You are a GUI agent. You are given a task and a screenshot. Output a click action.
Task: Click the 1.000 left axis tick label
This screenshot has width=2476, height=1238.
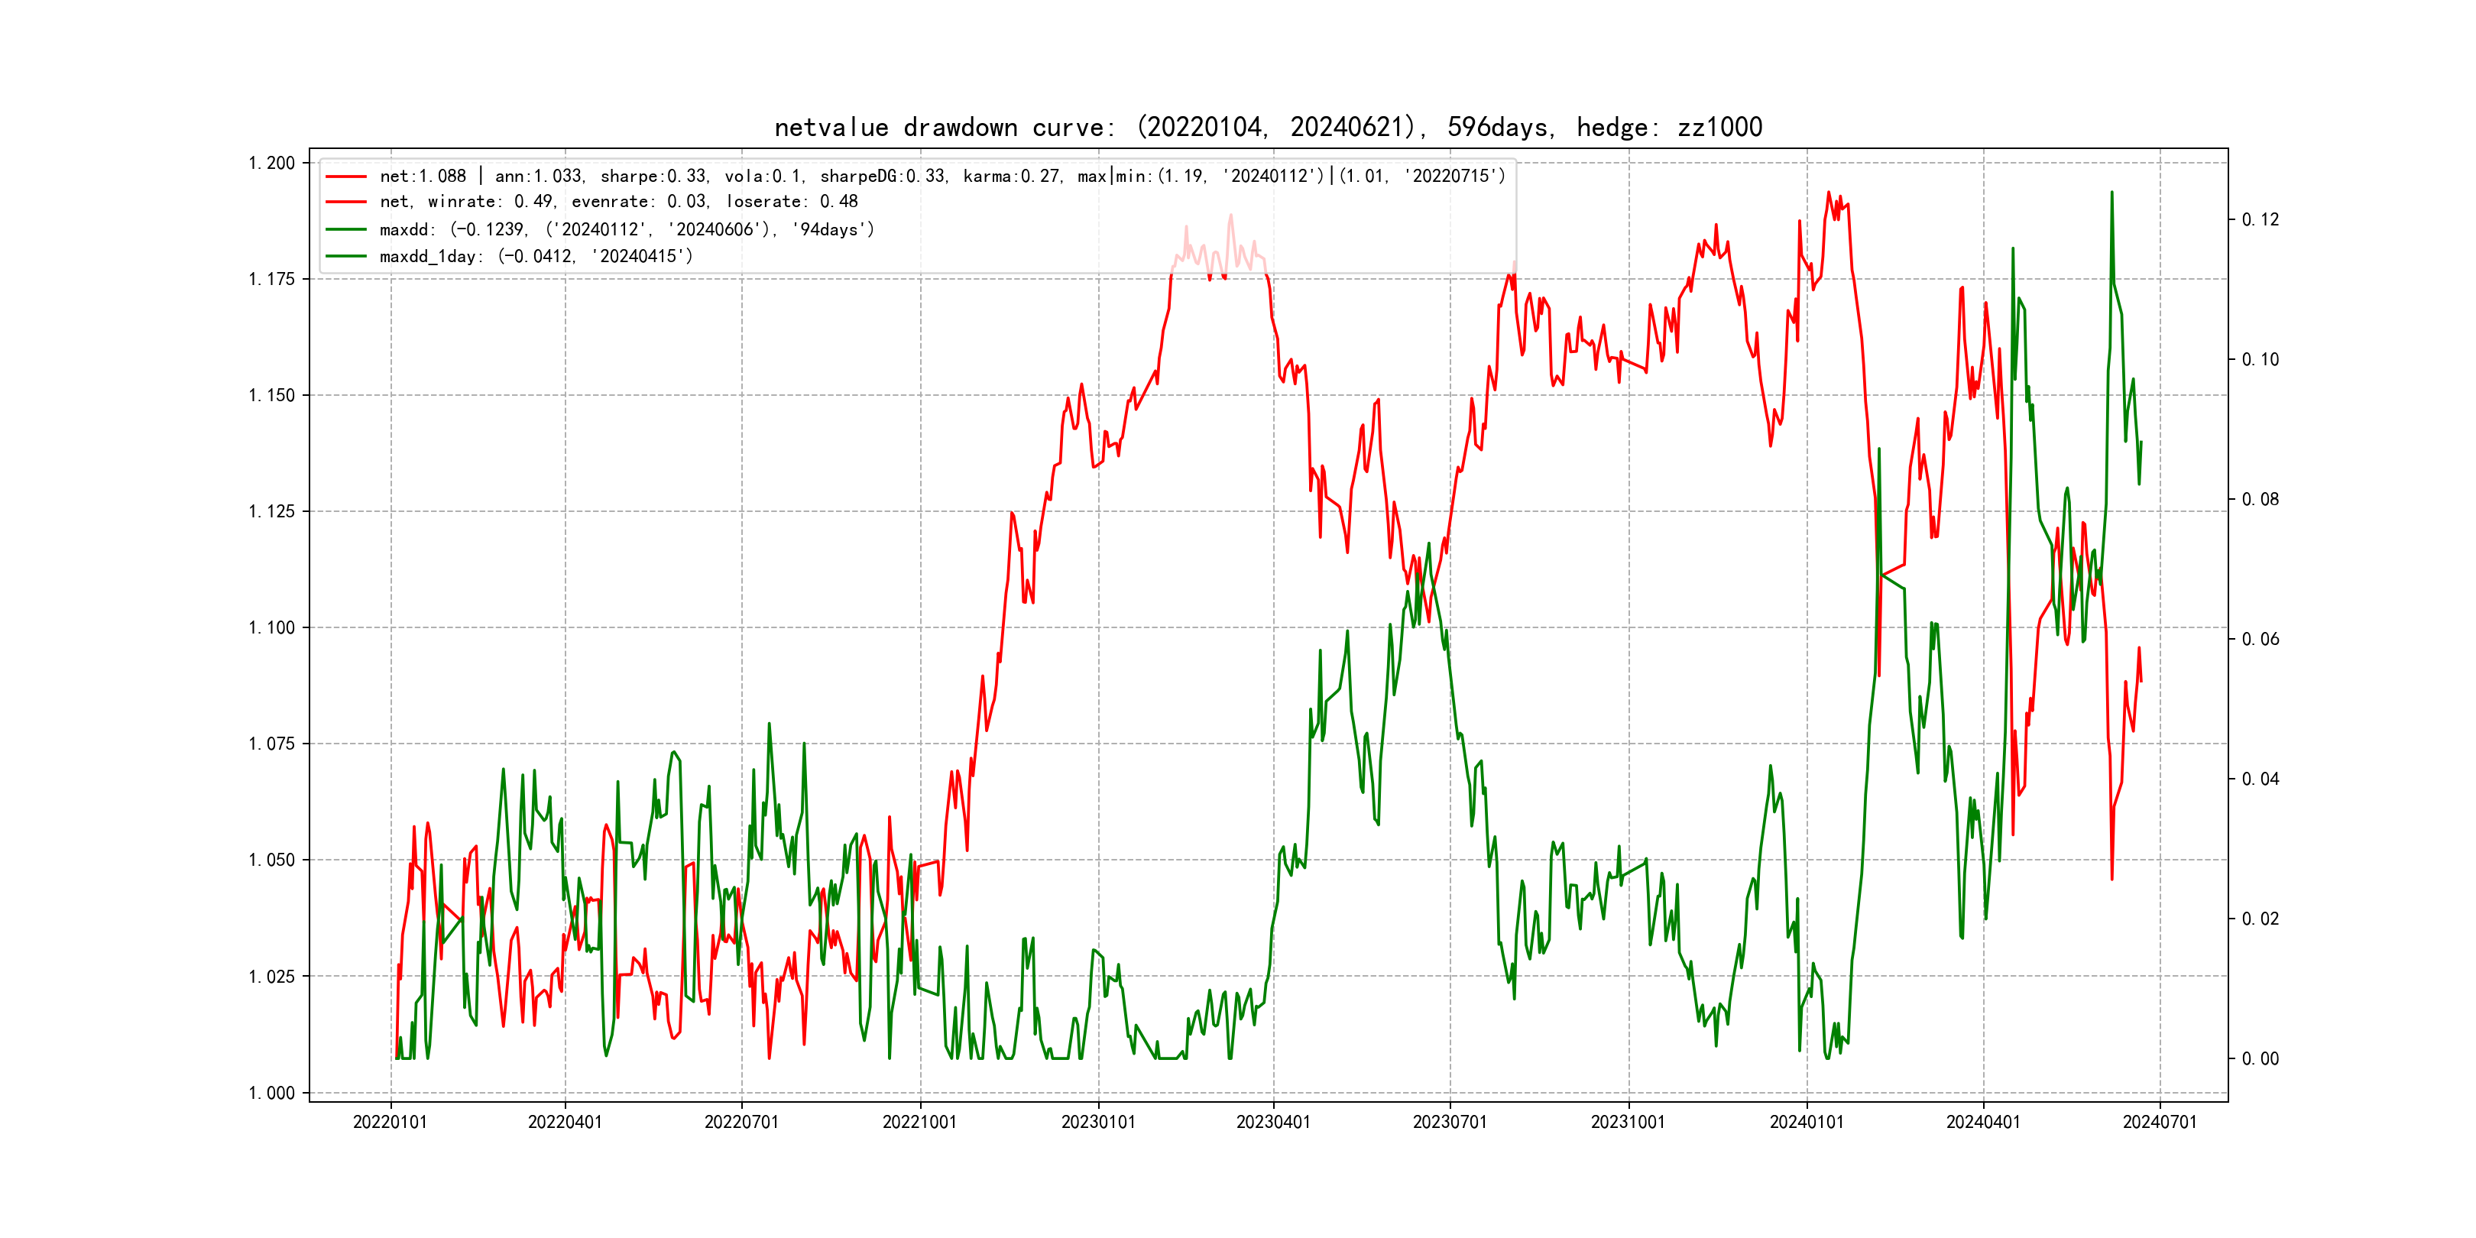pyautogui.click(x=272, y=1093)
